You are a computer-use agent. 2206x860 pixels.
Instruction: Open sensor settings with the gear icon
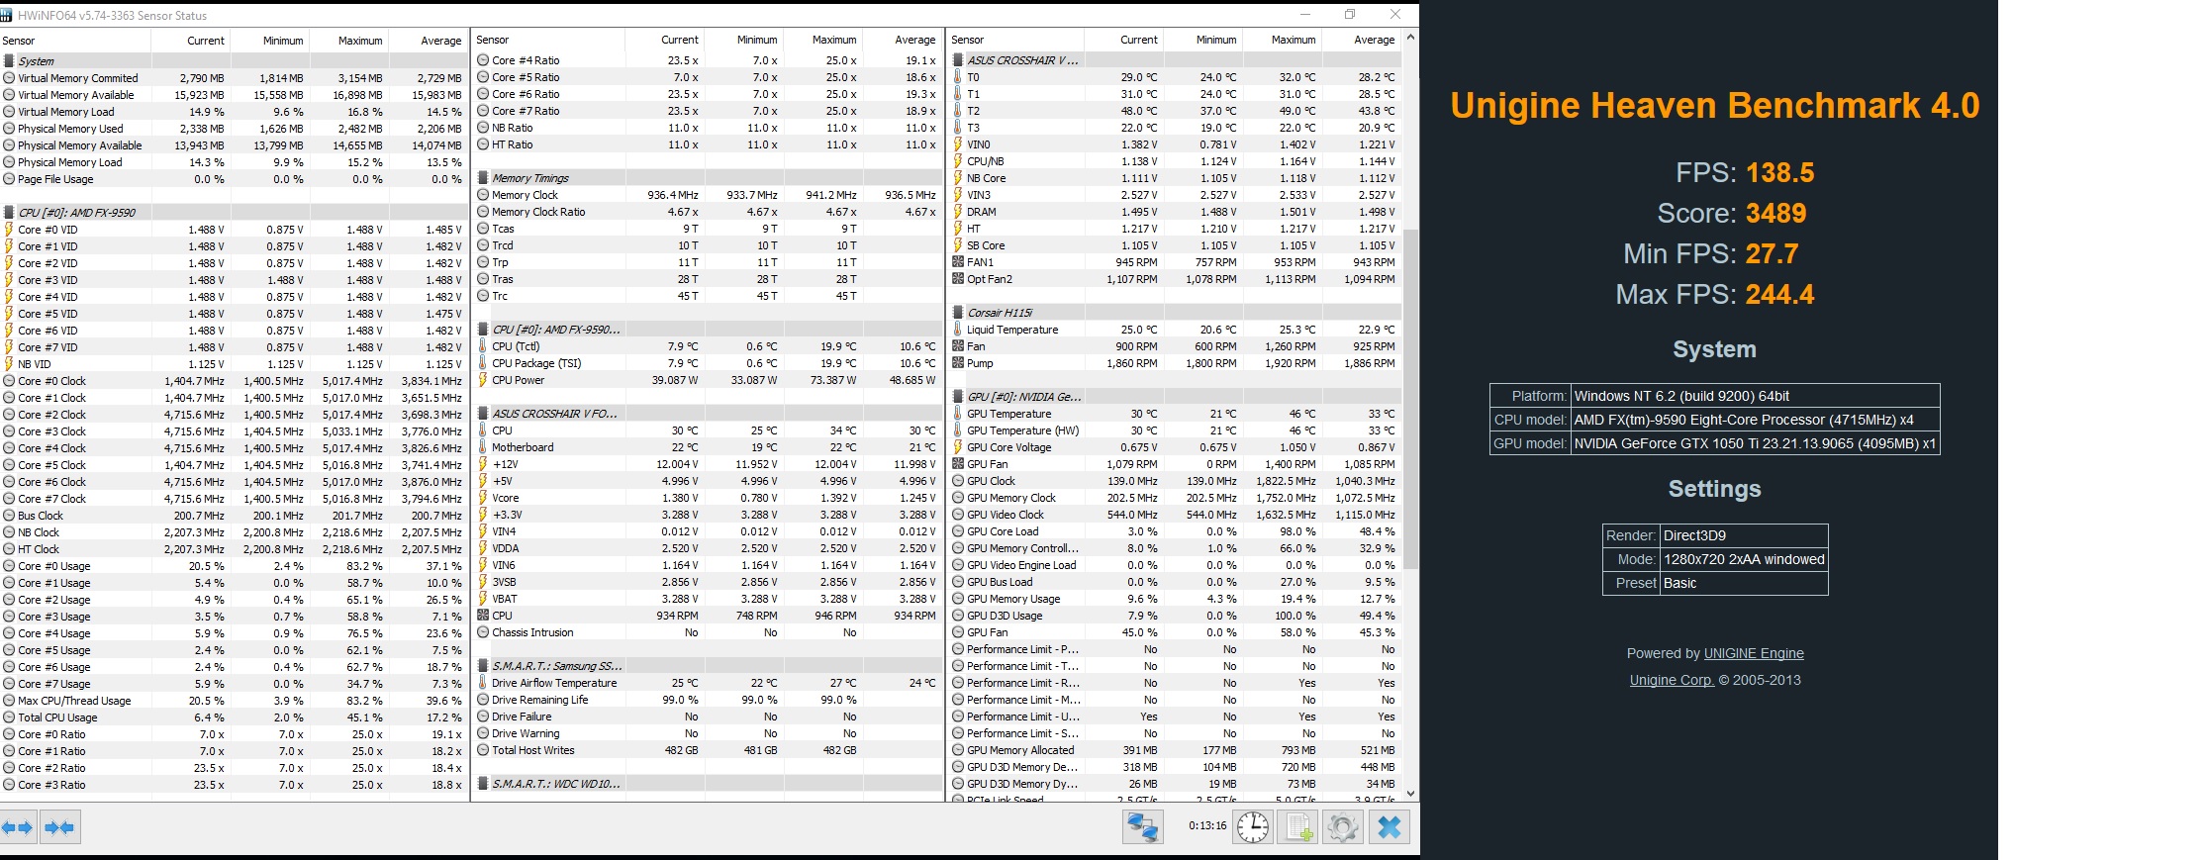(x=1343, y=826)
